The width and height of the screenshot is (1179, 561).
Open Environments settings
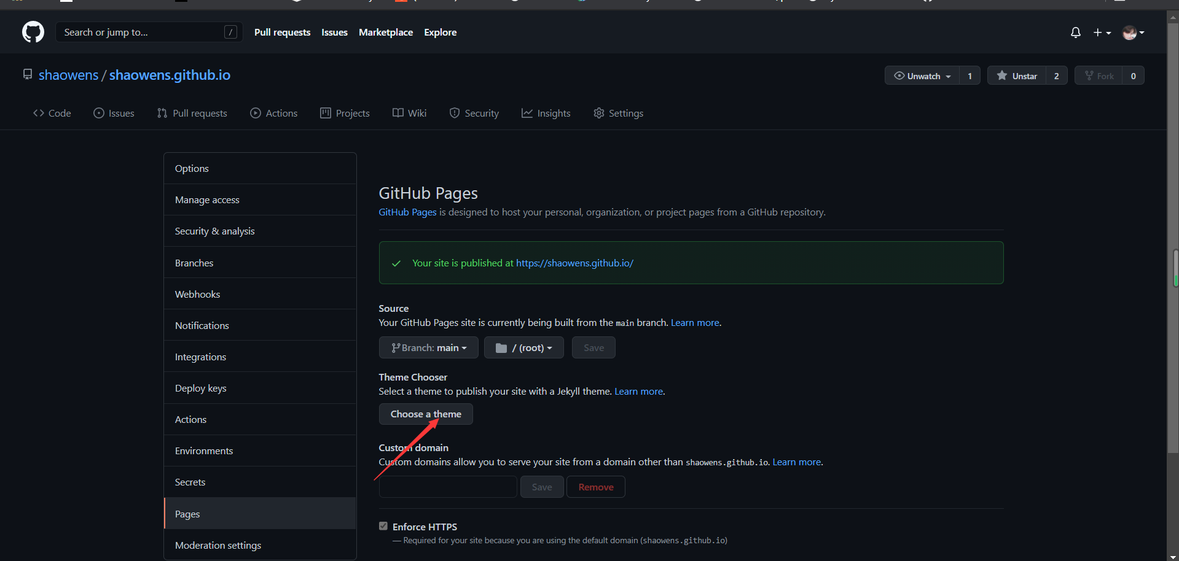[x=260, y=451]
